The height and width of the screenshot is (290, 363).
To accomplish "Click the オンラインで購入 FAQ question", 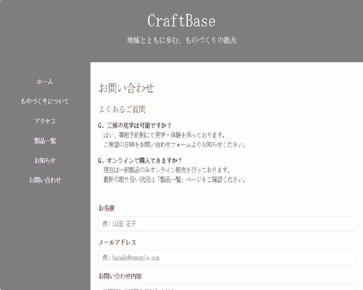I will pyautogui.click(x=141, y=158).
